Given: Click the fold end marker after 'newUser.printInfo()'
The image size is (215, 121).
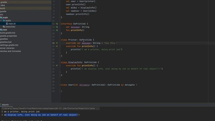Looking at the screenshot, I should (60, 17).
